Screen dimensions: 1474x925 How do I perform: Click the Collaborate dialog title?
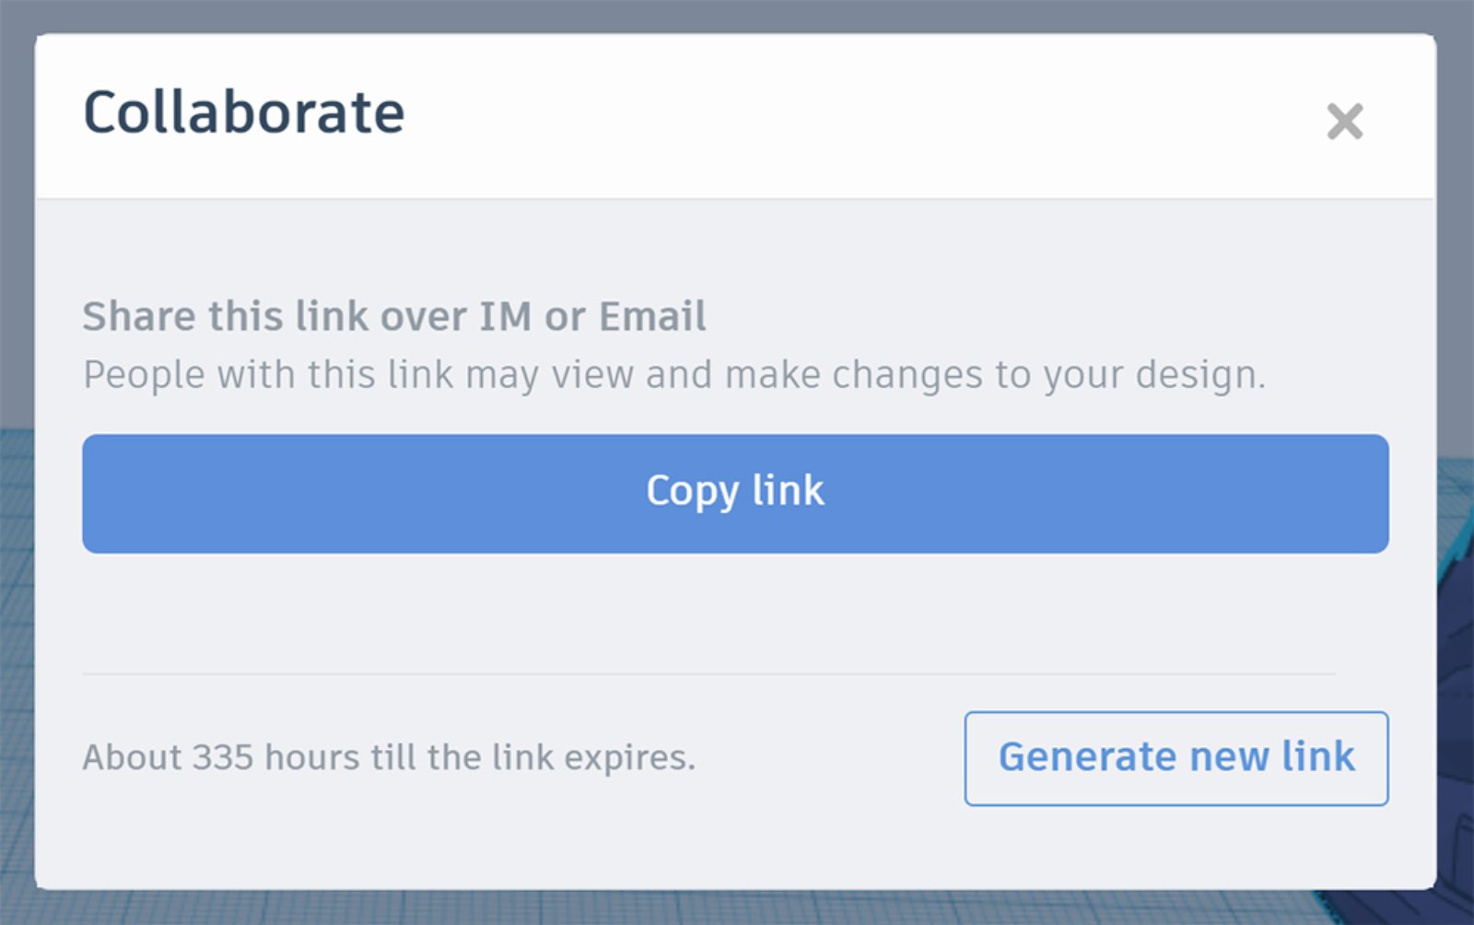tap(244, 113)
